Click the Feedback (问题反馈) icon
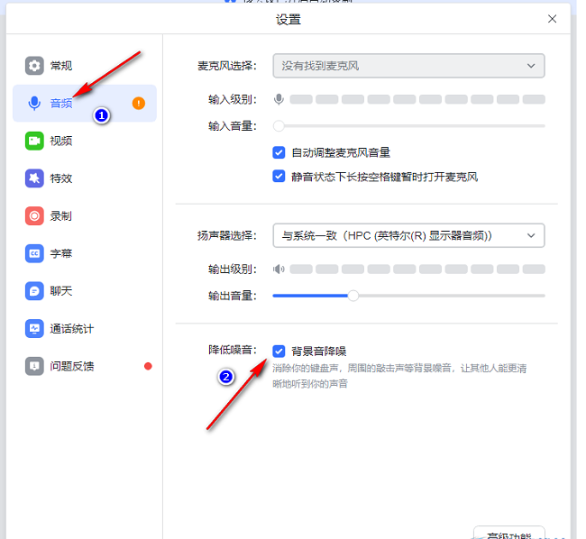This screenshot has height=539, width=586. pos(34,366)
